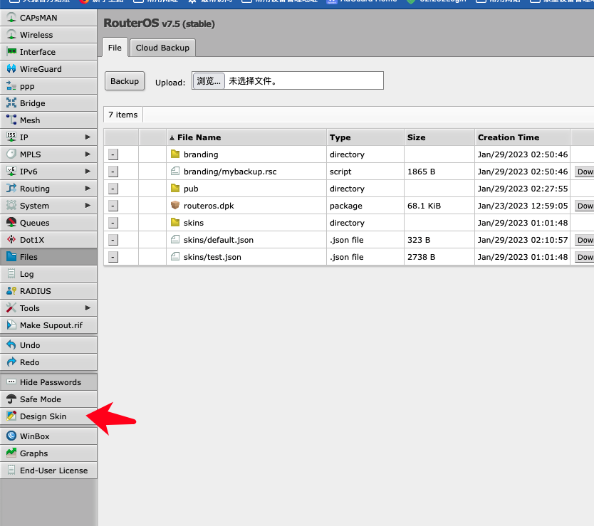
Task: Open the Mesh menu icon
Action: [x=11, y=120]
